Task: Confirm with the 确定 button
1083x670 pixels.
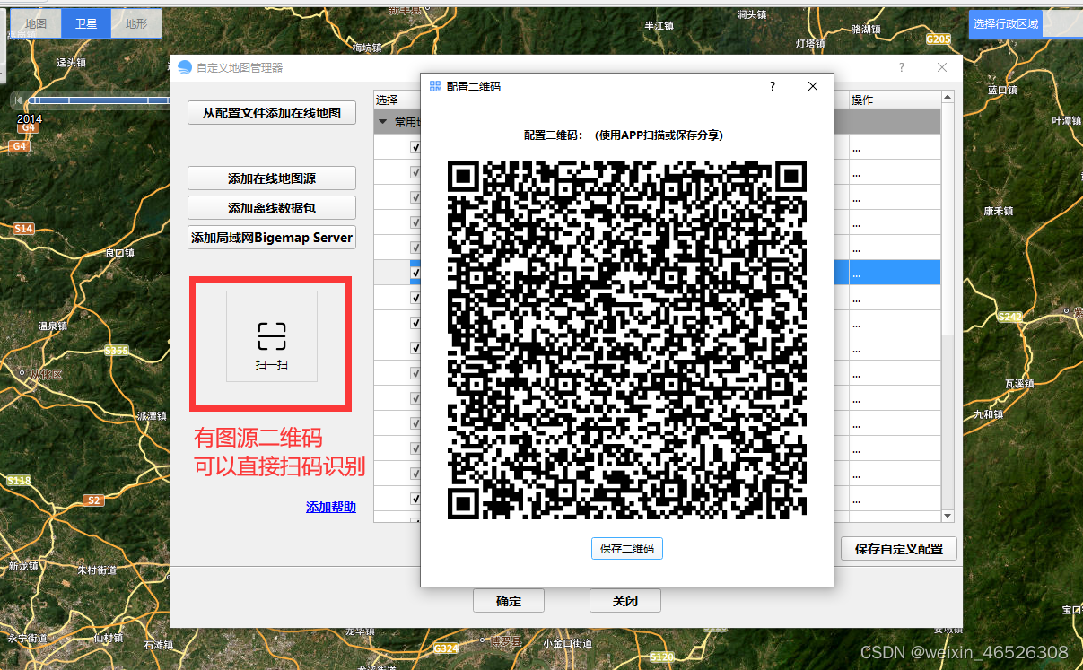Action: click(509, 601)
